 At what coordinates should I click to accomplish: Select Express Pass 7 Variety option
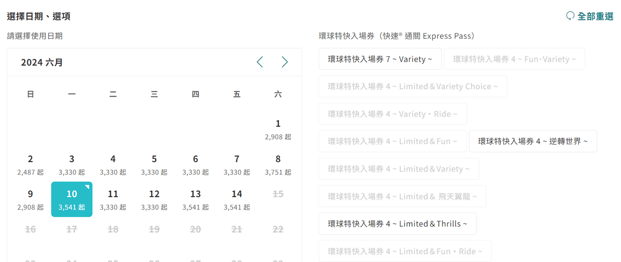[380, 59]
